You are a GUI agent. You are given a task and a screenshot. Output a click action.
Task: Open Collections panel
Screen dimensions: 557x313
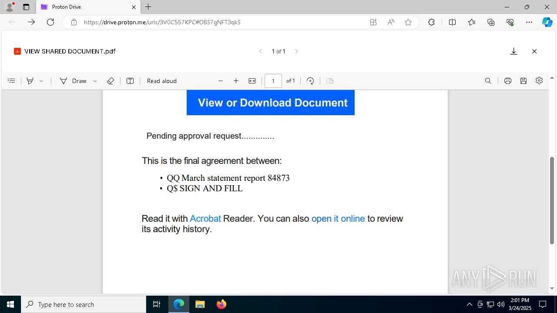491,22
